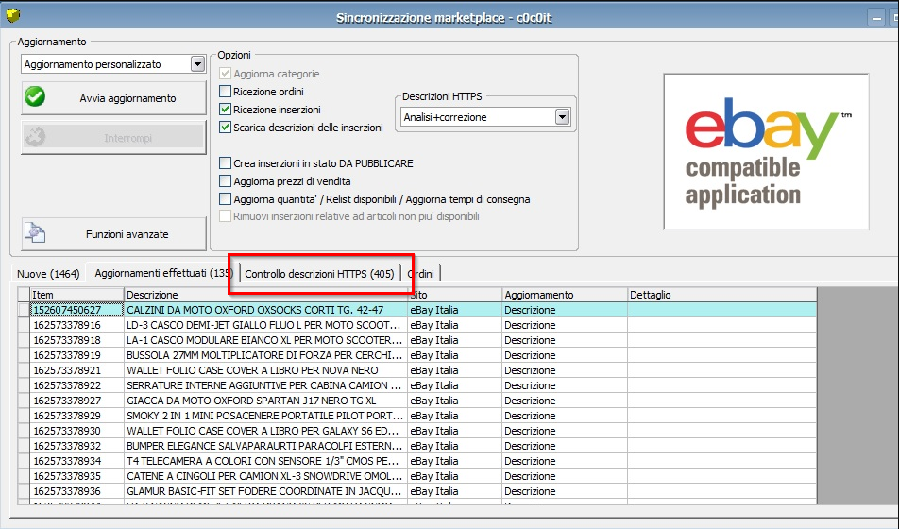
Task: Click T4 TELECAMERA A COLORI CON SENSORE description
Action: [x=265, y=461]
